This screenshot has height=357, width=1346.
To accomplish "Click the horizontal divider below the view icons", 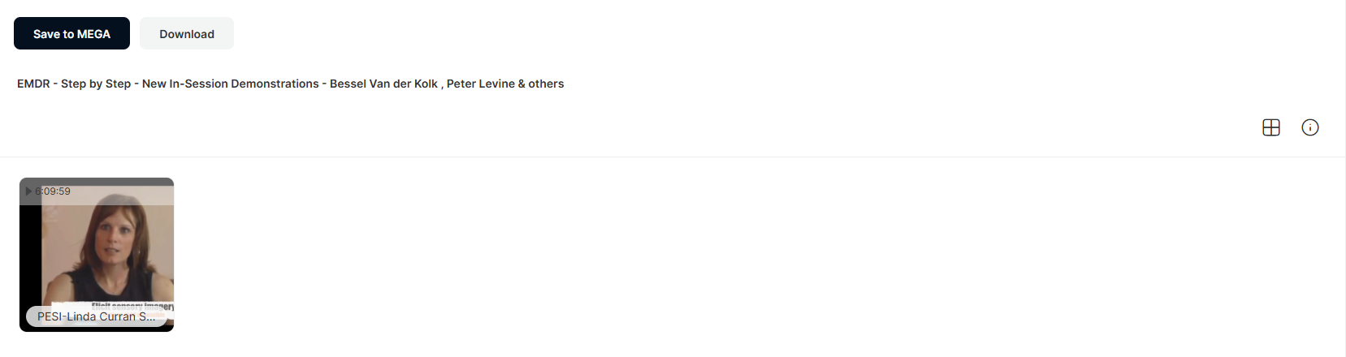I will point(673,157).
